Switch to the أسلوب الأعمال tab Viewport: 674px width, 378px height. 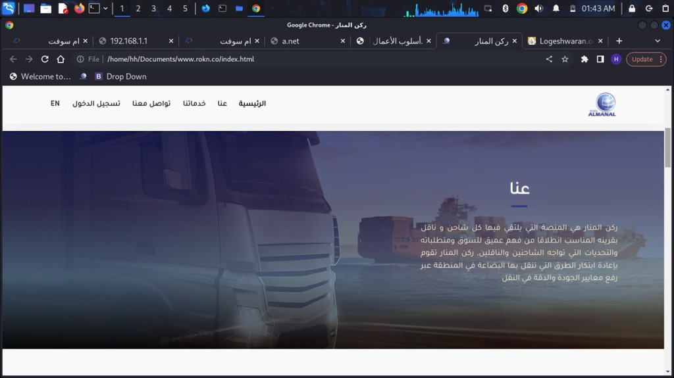[394, 41]
